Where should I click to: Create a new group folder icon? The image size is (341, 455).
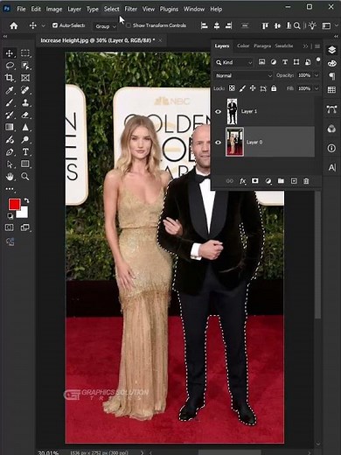tap(281, 181)
